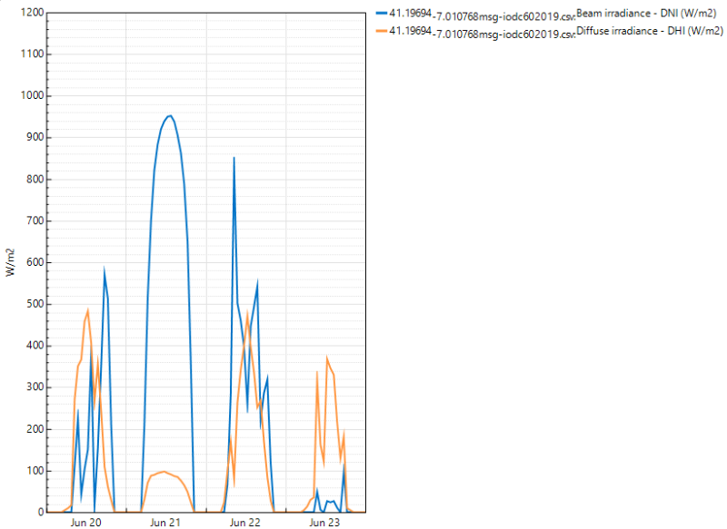Click the Jun 20 x-axis label
This screenshot has height=529, width=727.
pos(85,523)
